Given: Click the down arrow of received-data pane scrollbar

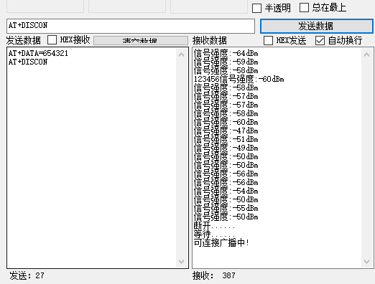Looking at the screenshot, I should [x=366, y=262].
